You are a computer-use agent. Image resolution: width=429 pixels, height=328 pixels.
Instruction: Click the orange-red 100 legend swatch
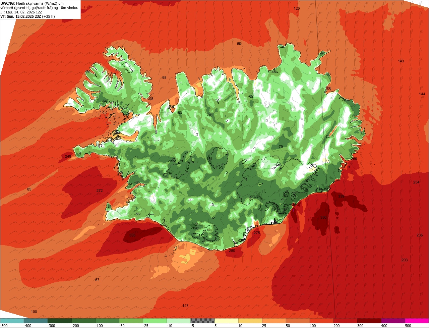pos(321,321)
